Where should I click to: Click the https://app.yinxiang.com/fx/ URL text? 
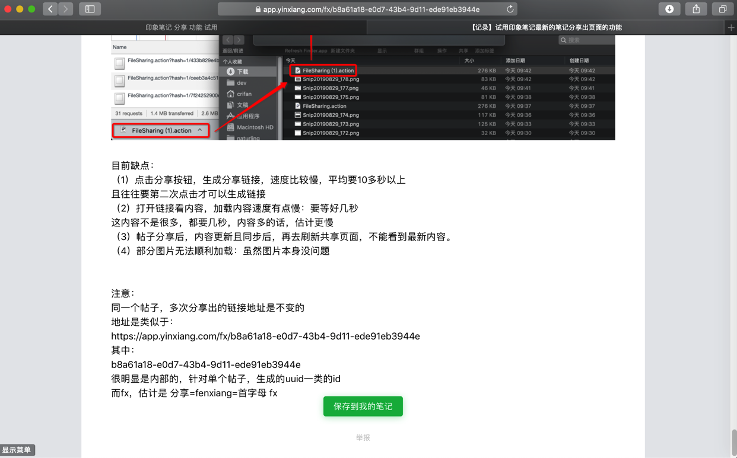click(265, 336)
